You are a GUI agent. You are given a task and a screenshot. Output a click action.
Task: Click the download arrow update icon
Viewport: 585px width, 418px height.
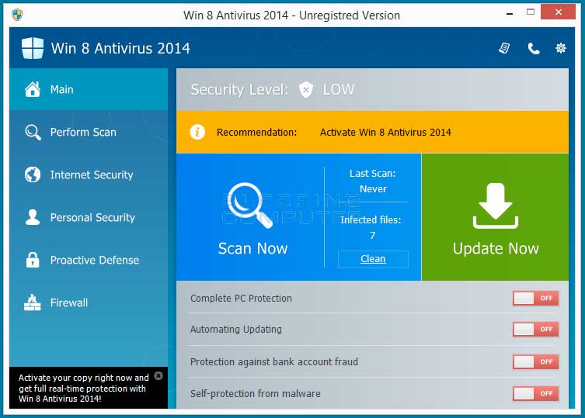[x=496, y=206]
